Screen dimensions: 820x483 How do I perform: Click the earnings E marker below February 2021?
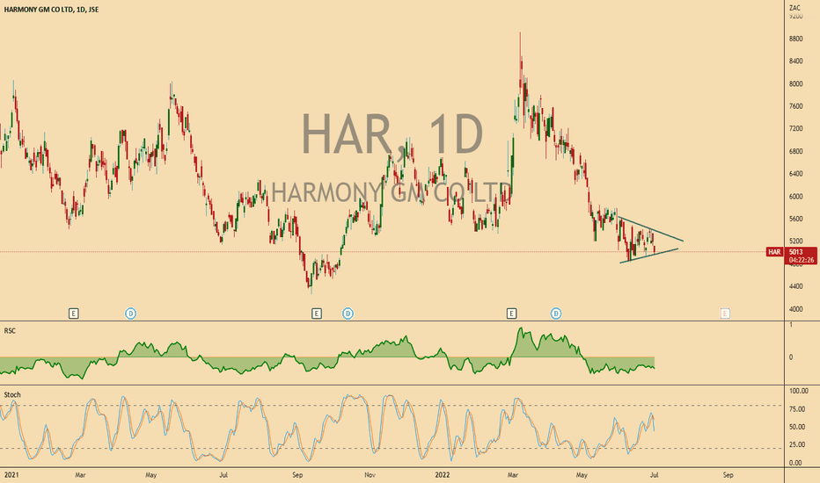[x=74, y=314]
